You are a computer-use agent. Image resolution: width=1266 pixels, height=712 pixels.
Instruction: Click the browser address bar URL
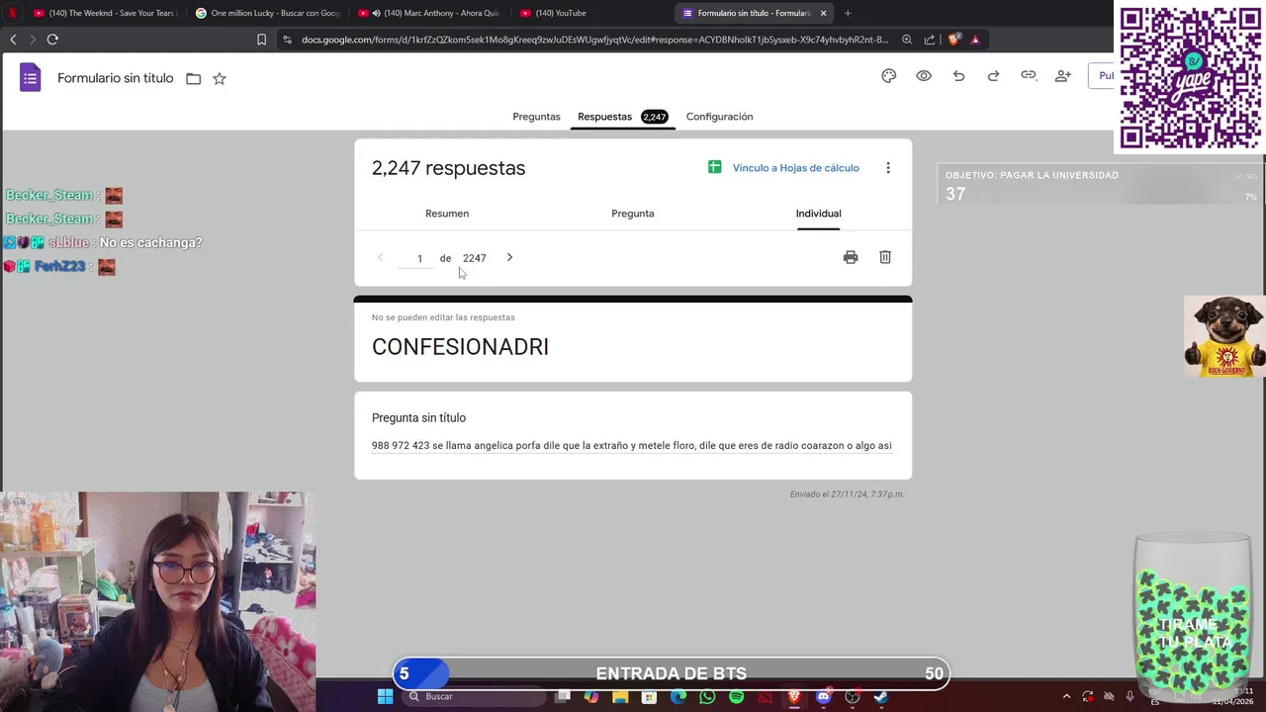coord(594,40)
